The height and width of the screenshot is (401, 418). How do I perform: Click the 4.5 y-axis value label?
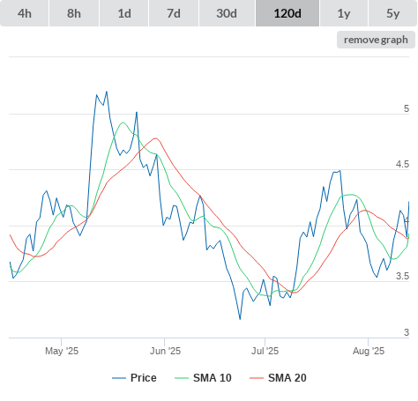402,165
